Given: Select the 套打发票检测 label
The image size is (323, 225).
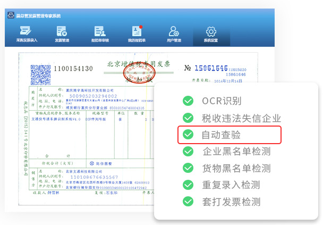Looking at the screenshot, I should pos(231,202).
